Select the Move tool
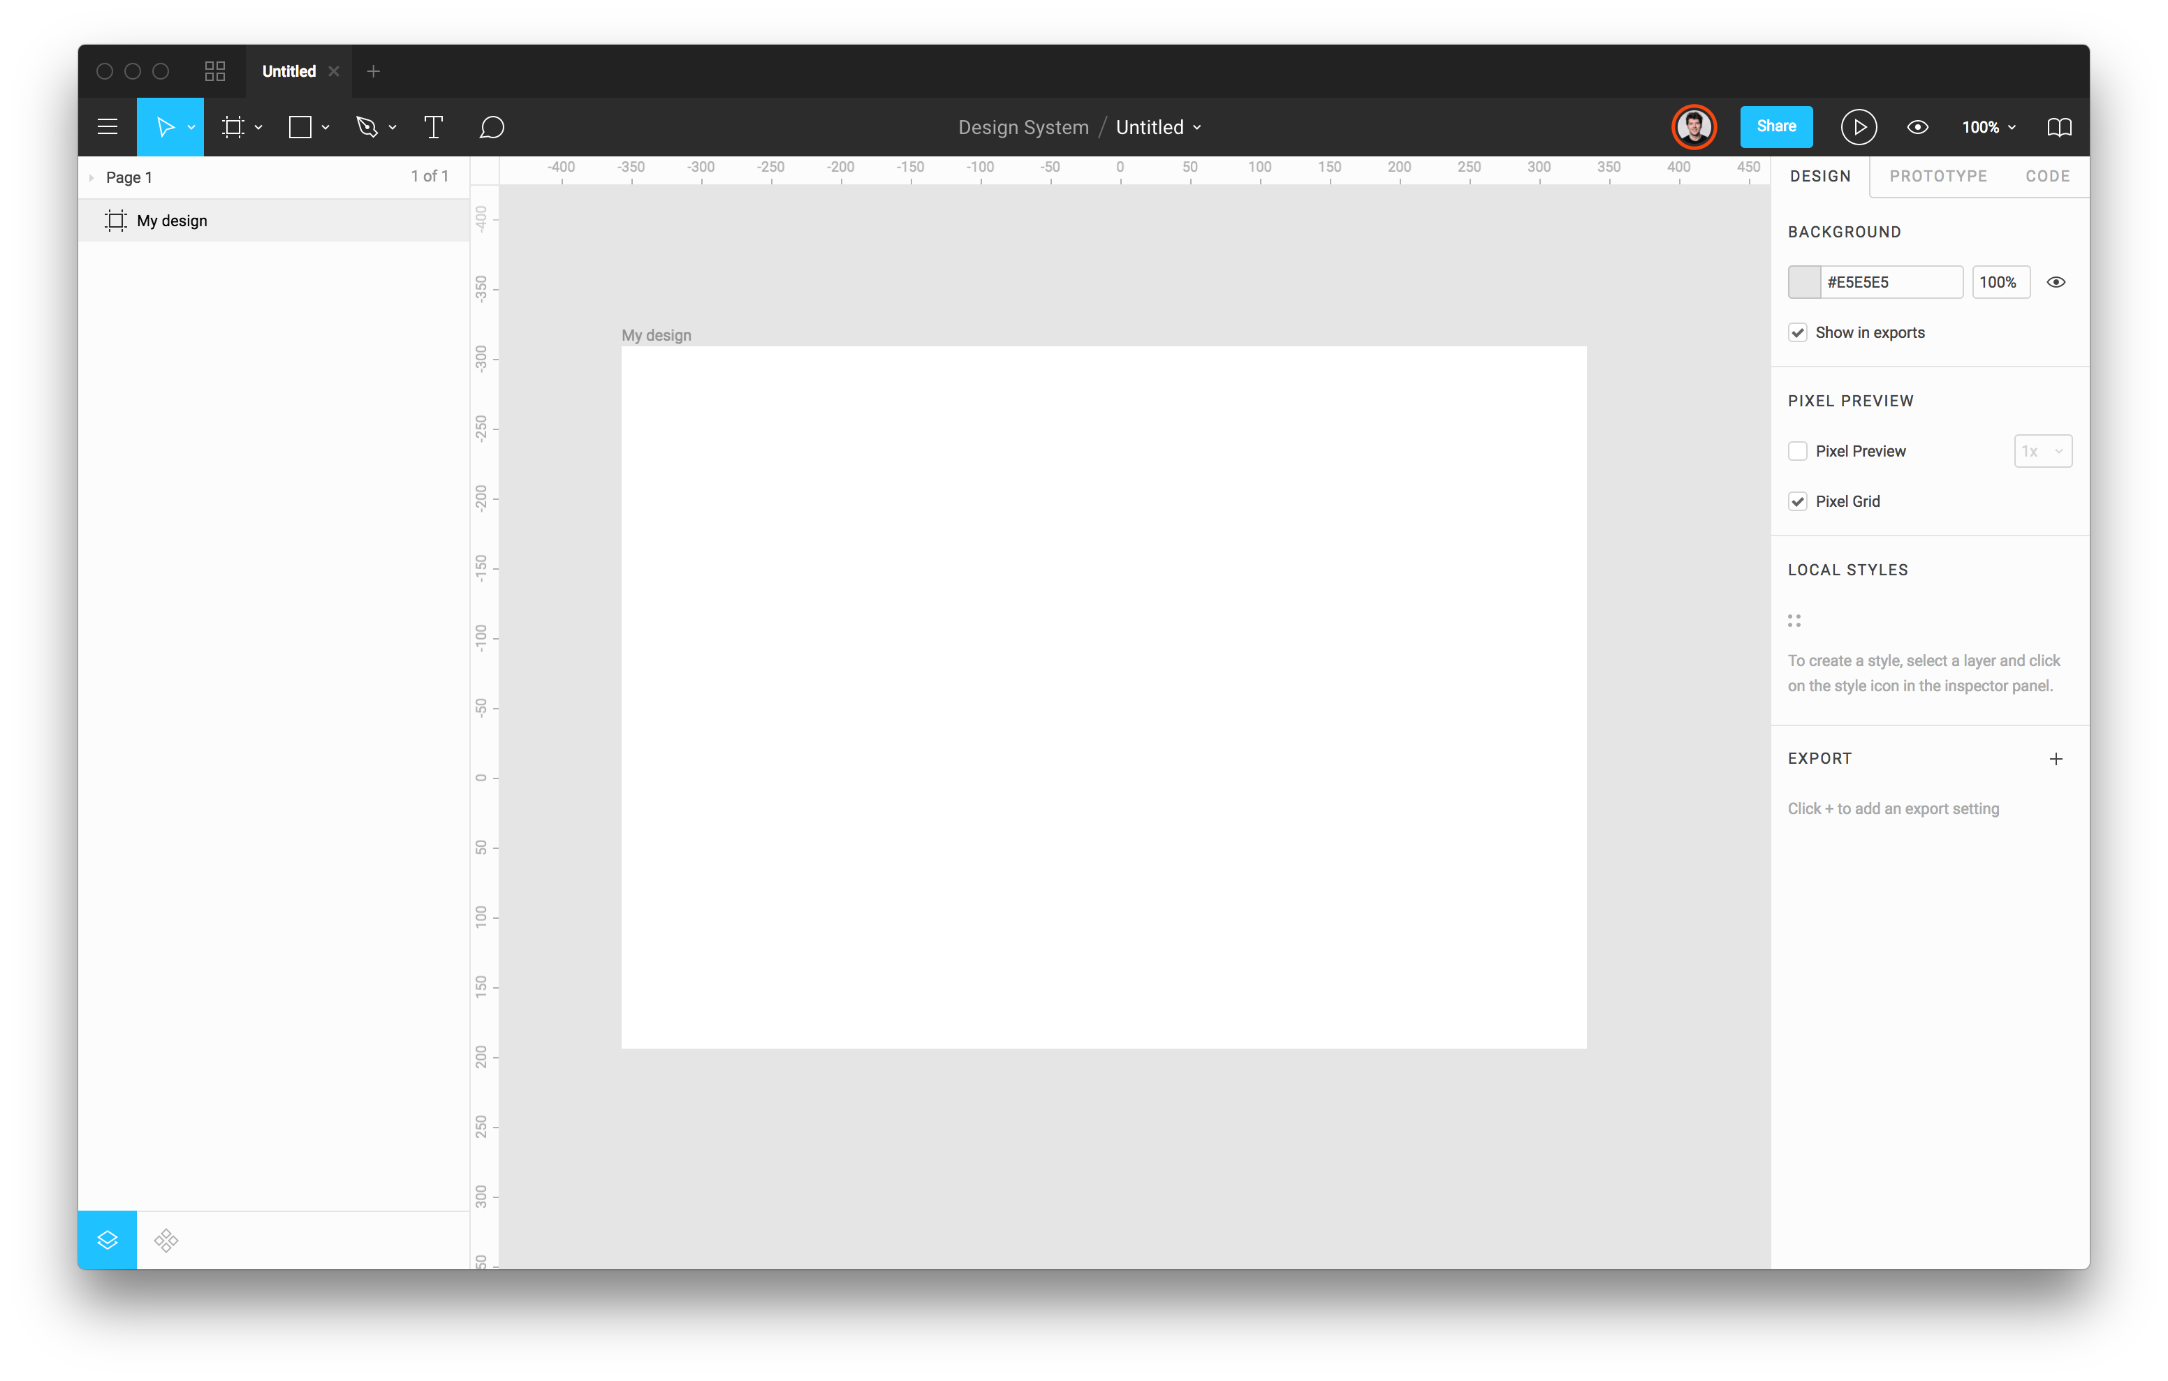 [x=166, y=126]
